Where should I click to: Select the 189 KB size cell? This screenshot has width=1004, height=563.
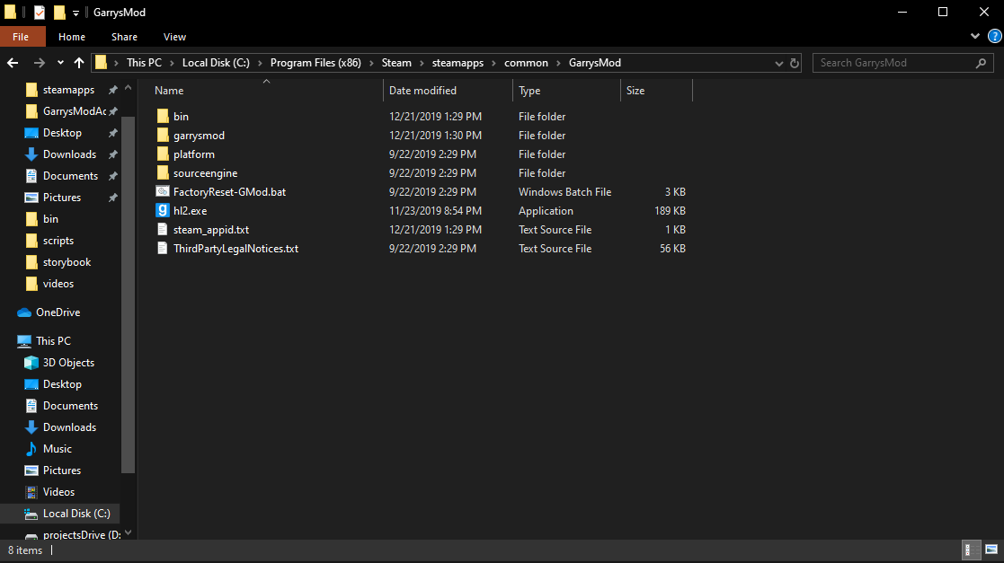pyautogui.click(x=670, y=210)
